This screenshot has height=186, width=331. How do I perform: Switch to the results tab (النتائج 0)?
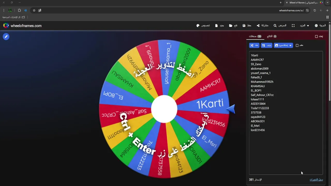pyautogui.click(x=272, y=36)
